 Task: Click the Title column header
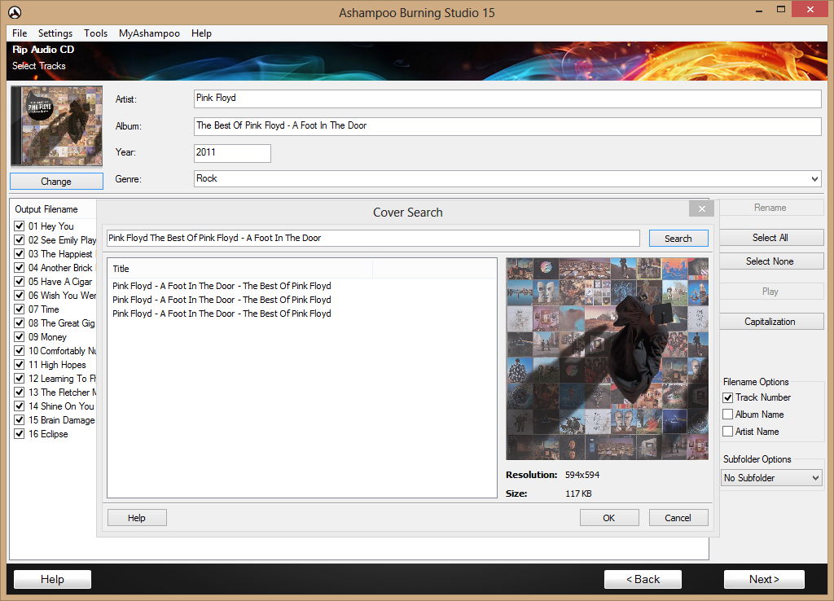(240, 269)
